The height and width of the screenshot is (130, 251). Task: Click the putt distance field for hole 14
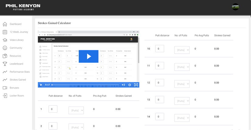(x=160, y=117)
